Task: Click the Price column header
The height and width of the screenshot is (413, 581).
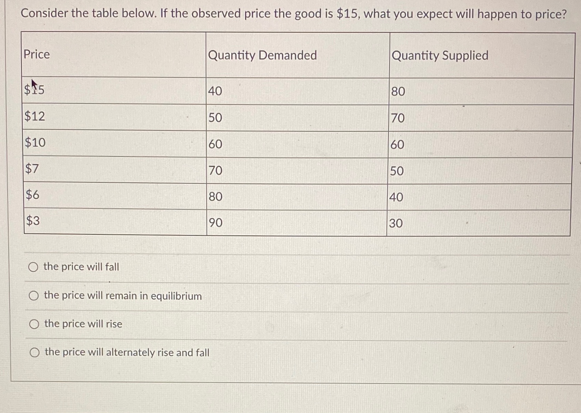Action: [36, 54]
